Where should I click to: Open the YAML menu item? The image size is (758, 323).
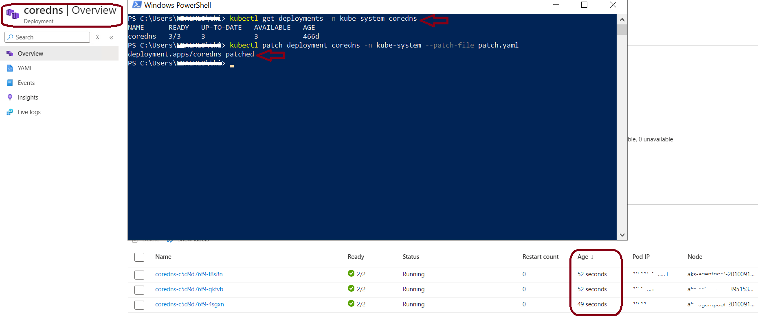pos(25,68)
